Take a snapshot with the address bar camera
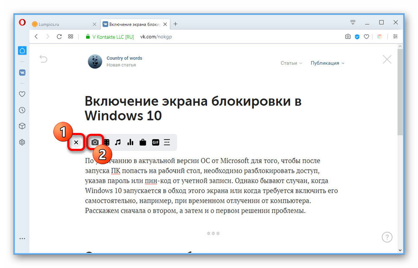Image resolution: width=418 pixels, height=268 pixels. click(x=348, y=36)
